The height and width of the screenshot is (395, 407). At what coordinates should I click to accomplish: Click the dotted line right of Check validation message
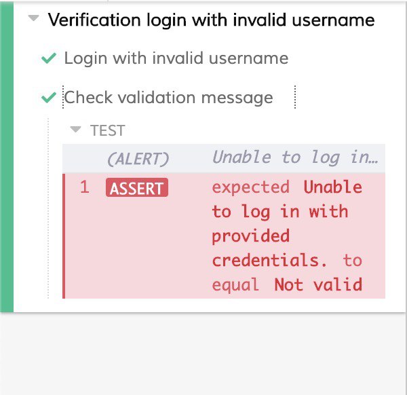click(x=296, y=98)
